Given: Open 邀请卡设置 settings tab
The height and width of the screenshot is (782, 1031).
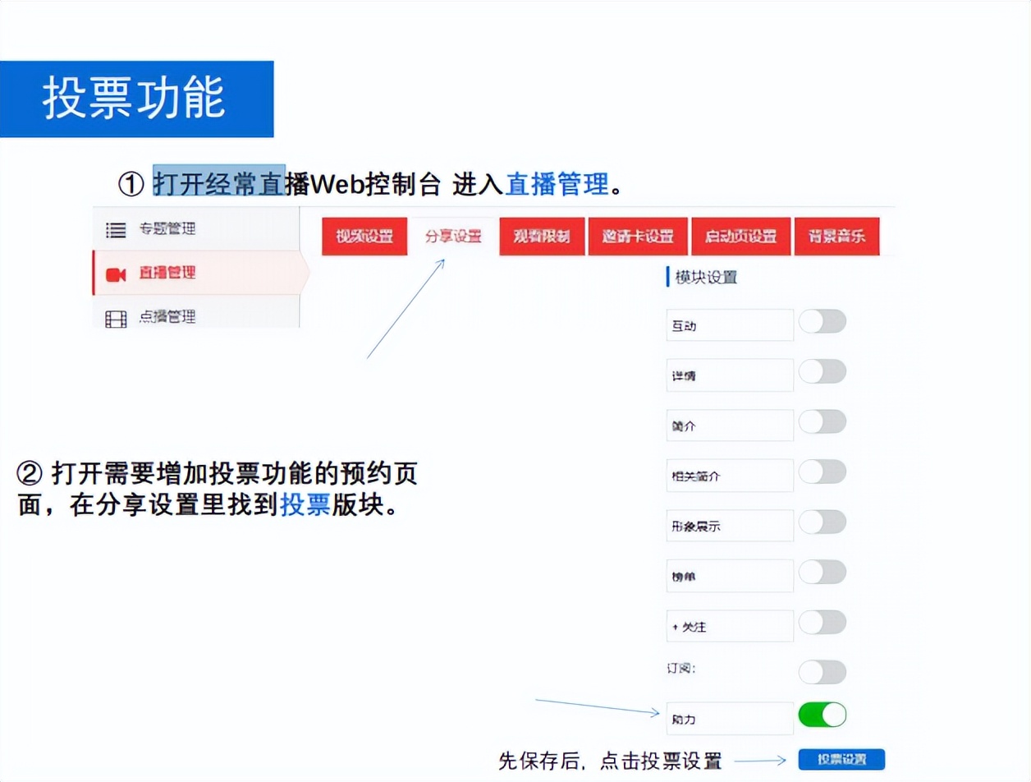Looking at the screenshot, I should (638, 236).
